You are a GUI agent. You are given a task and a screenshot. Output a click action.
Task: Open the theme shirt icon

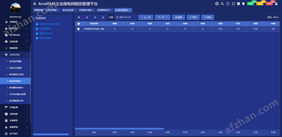243,4
